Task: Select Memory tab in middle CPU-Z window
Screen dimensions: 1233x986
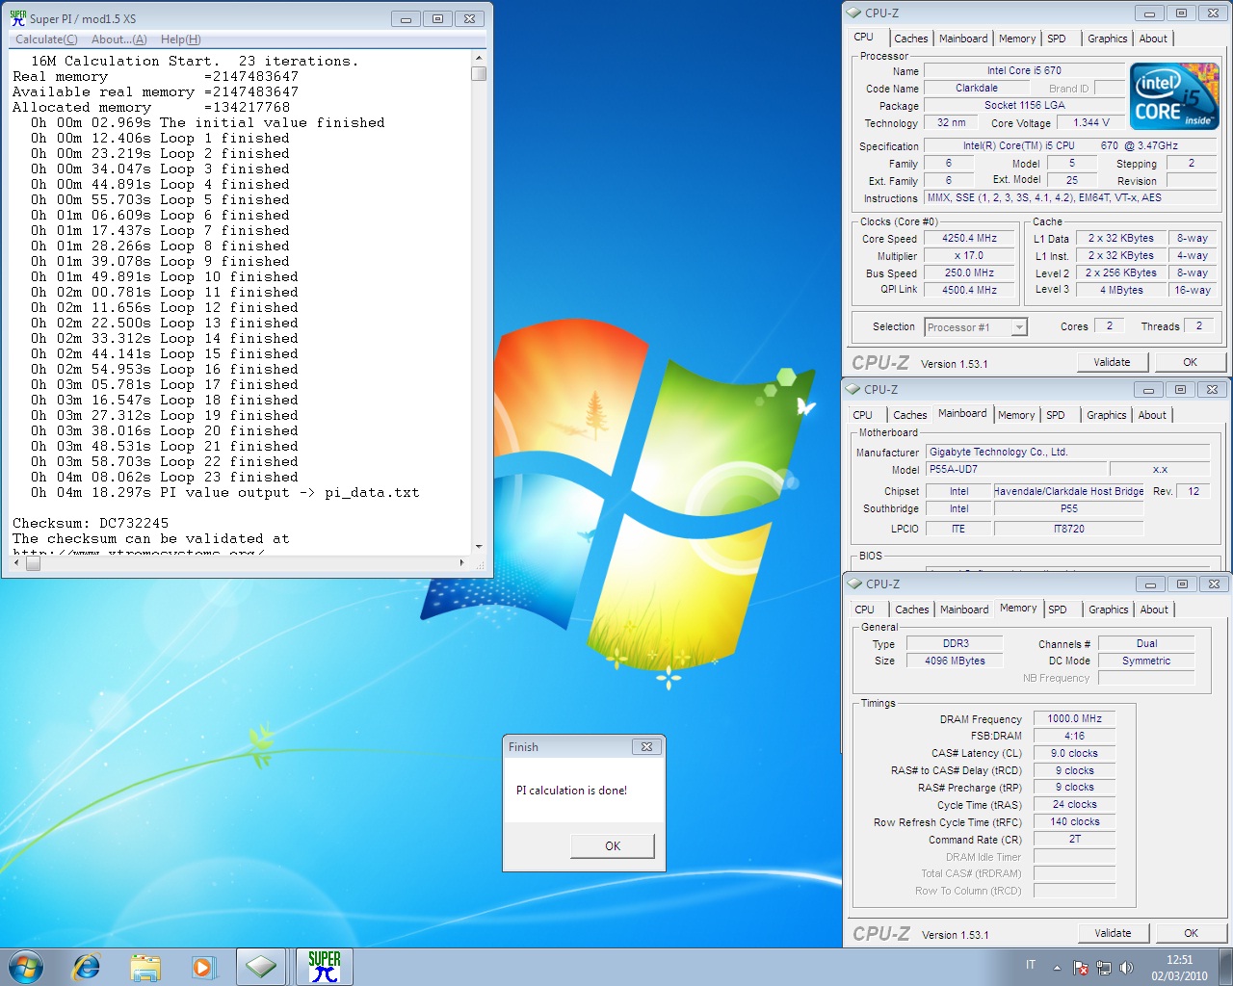Action: click(x=1016, y=415)
